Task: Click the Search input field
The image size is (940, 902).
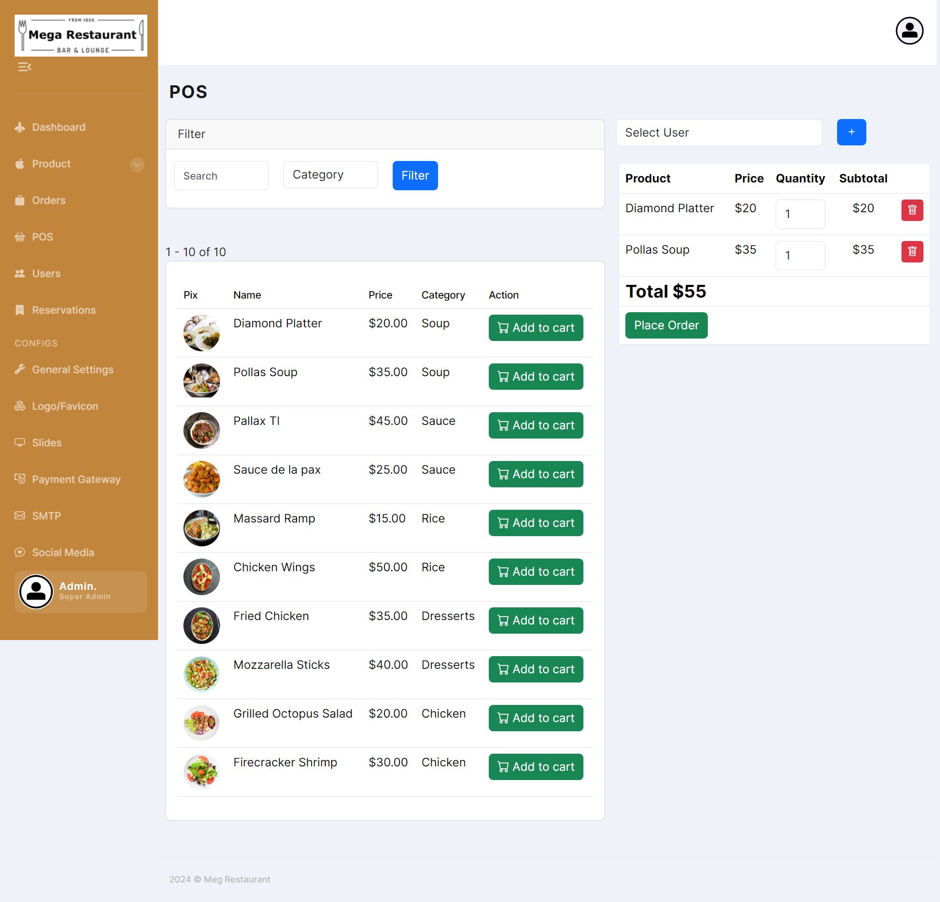Action: pos(221,176)
